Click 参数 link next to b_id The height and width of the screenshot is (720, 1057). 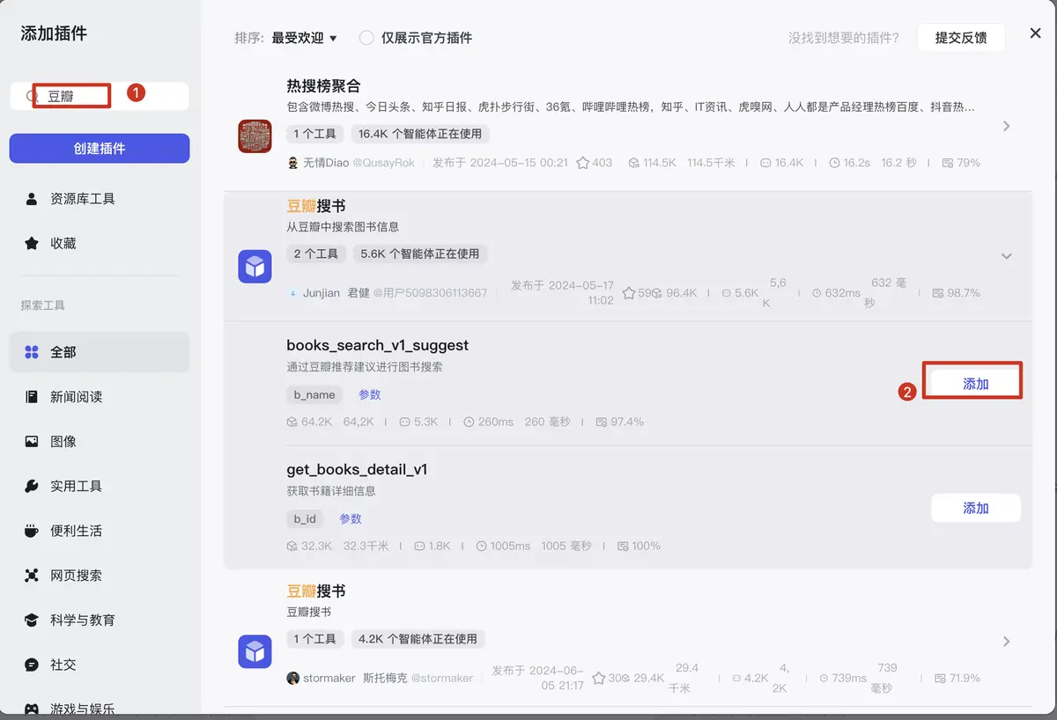(351, 518)
